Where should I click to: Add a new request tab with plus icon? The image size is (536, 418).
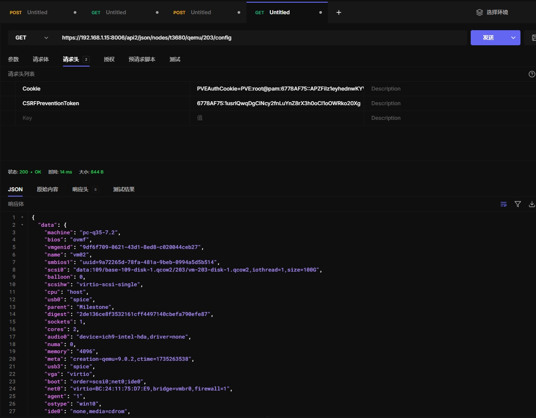[339, 12]
